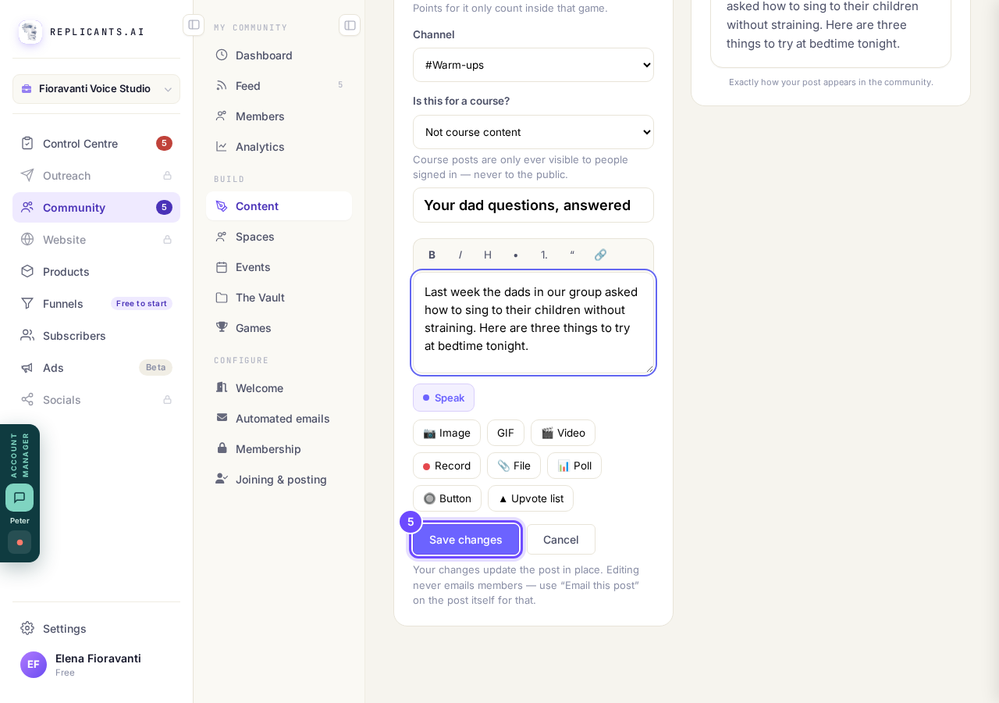Insert link using chain icon
The width and height of the screenshot is (999, 703).
pyautogui.click(x=600, y=255)
